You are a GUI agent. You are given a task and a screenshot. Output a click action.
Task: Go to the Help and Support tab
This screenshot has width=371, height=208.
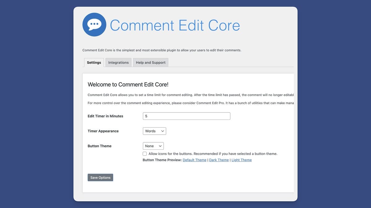pos(151,63)
